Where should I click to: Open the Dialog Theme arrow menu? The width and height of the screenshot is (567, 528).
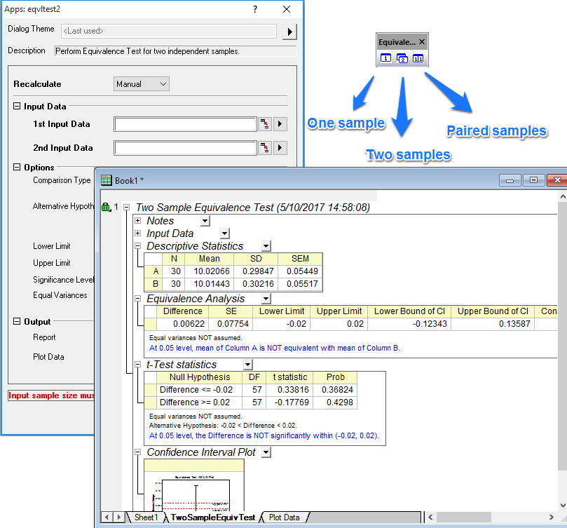coord(289,32)
